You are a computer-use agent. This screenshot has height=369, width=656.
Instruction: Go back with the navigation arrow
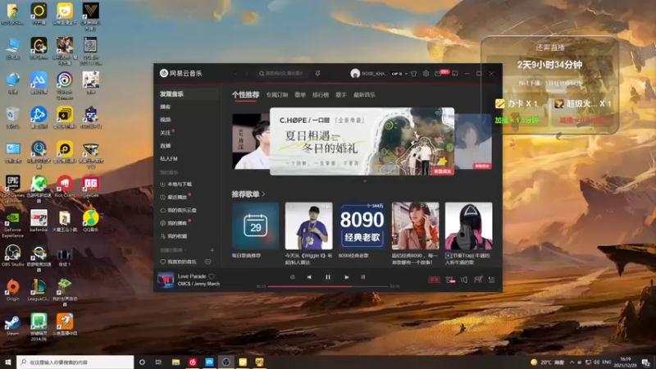(x=235, y=74)
